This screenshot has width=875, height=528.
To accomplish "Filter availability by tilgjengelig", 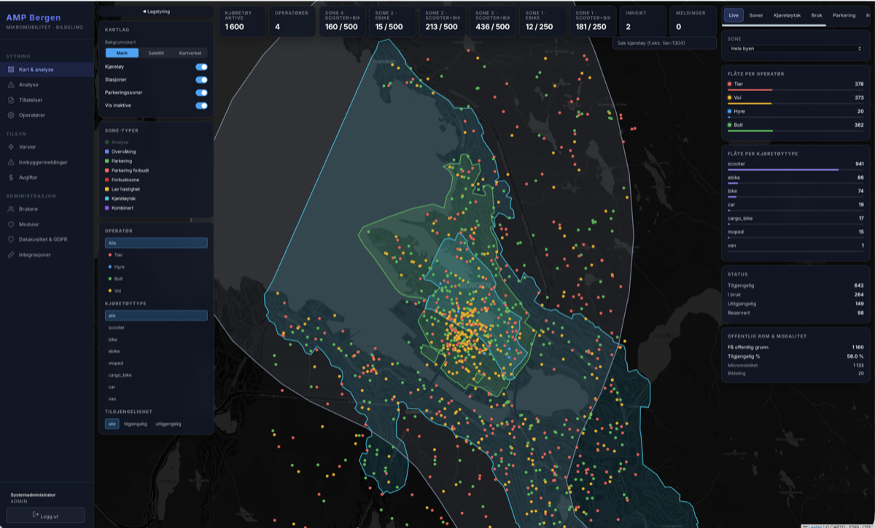I will (x=136, y=423).
